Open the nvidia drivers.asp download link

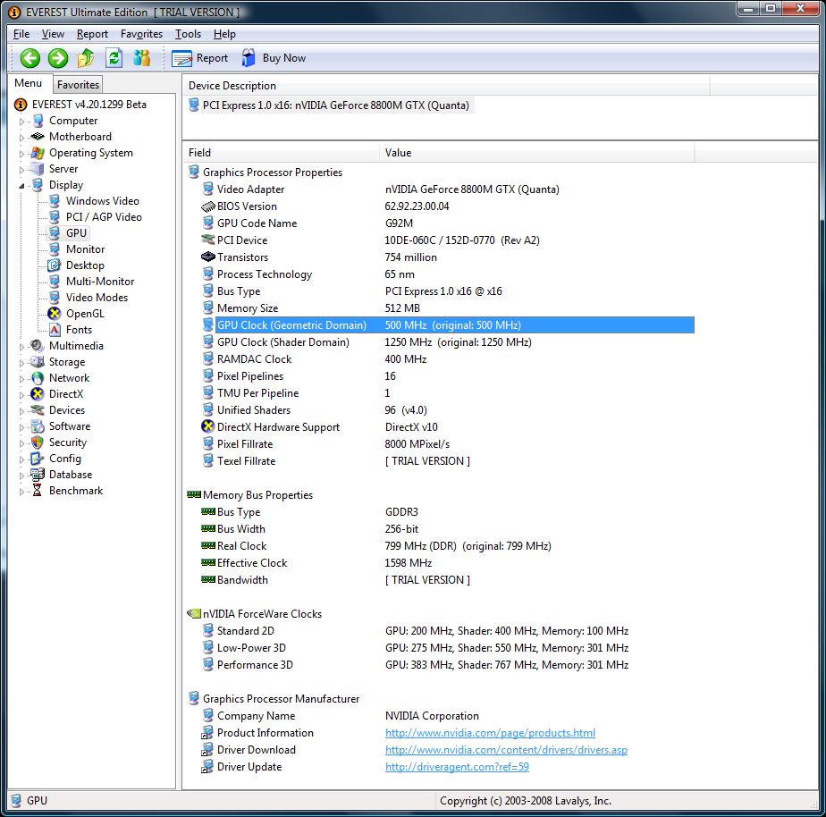[506, 750]
